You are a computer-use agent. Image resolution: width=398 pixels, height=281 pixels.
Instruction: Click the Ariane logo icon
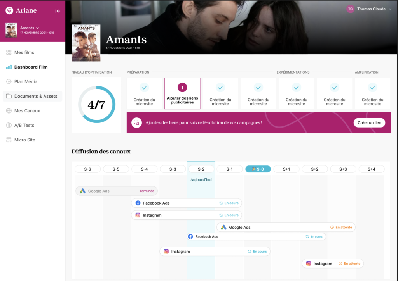(x=9, y=10)
